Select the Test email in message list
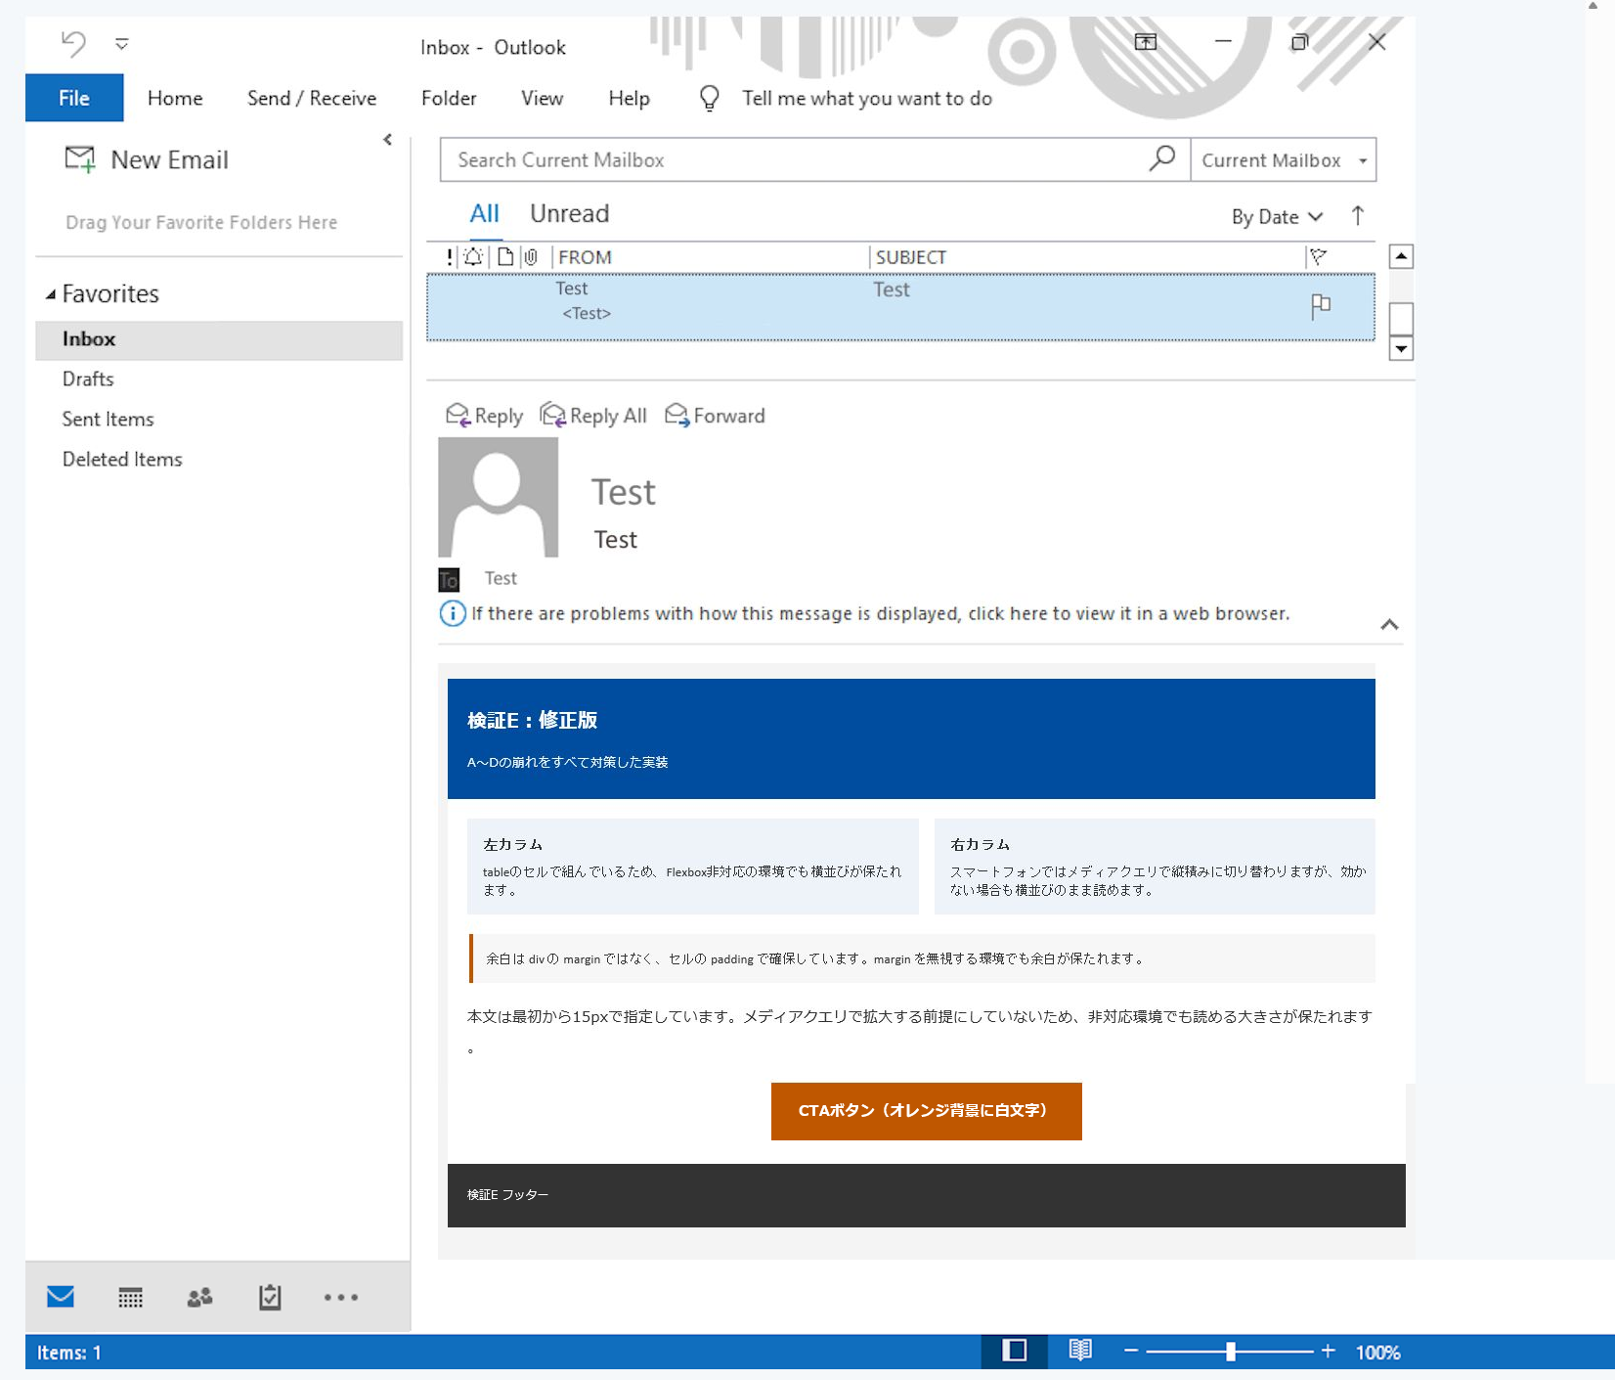This screenshot has height=1380, width=1615. tap(900, 308)
